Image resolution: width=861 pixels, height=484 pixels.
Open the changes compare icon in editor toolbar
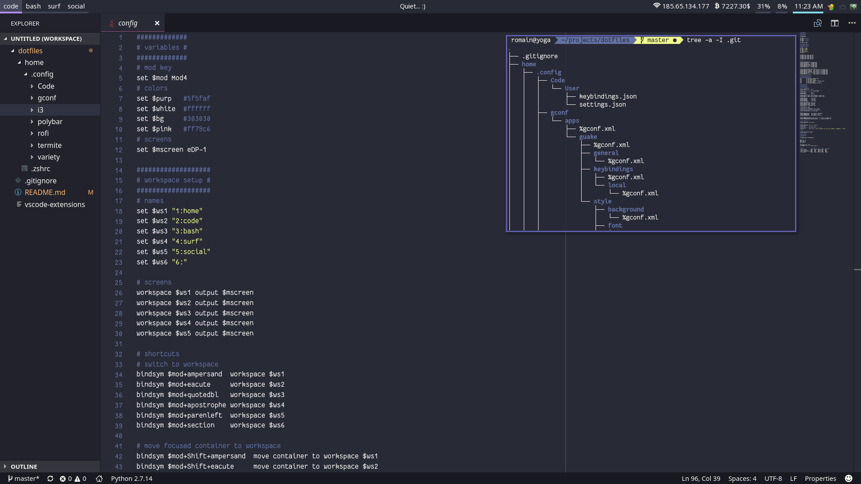[x=818, y=23]
